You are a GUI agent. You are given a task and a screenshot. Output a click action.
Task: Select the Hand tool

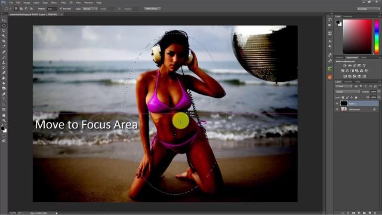point(4,115)
